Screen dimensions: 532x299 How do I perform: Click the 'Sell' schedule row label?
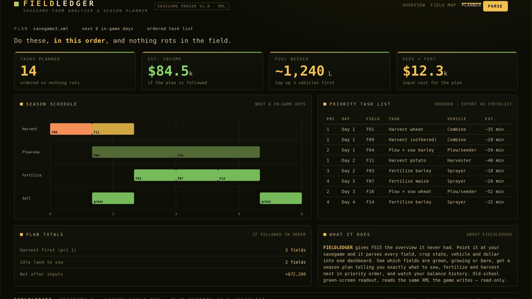coord(26,198)
